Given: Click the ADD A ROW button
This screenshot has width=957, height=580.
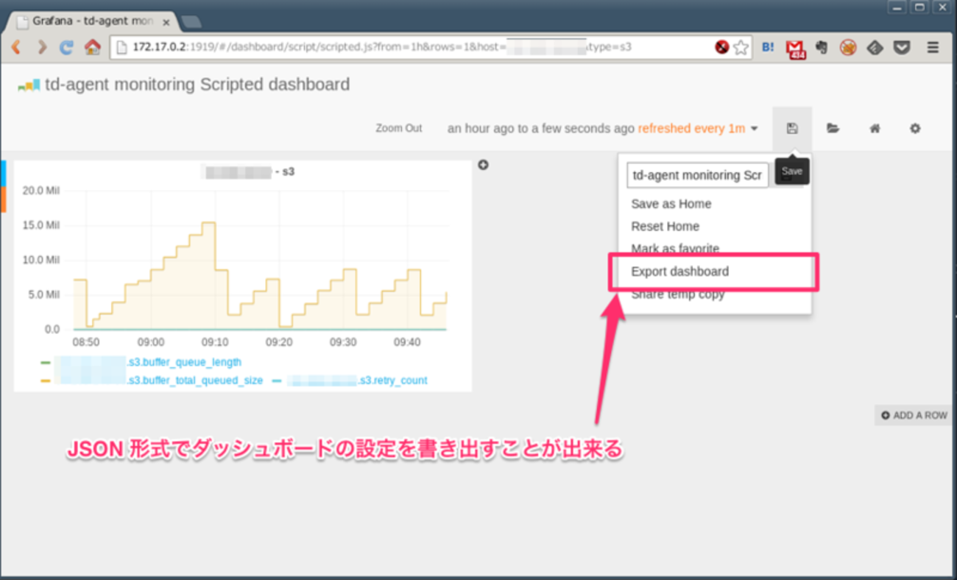Looking at the screenshot, I should (x=914, y=415).
